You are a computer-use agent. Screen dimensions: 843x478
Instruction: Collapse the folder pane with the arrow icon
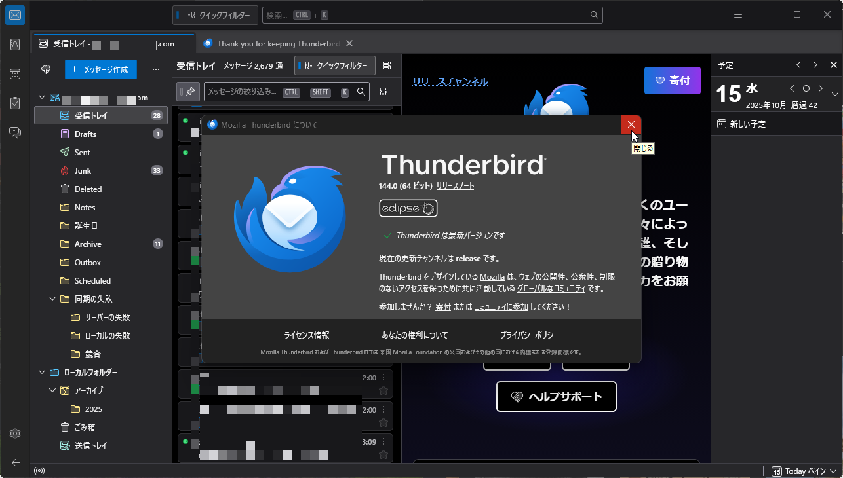(14, 462)
